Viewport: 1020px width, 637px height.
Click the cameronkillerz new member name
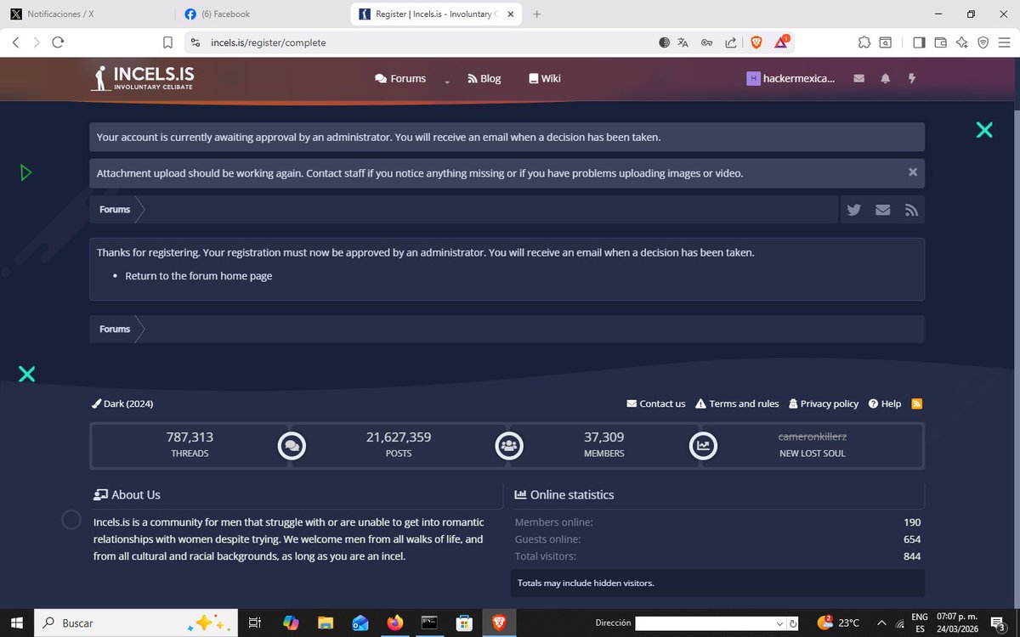[813, 437]
